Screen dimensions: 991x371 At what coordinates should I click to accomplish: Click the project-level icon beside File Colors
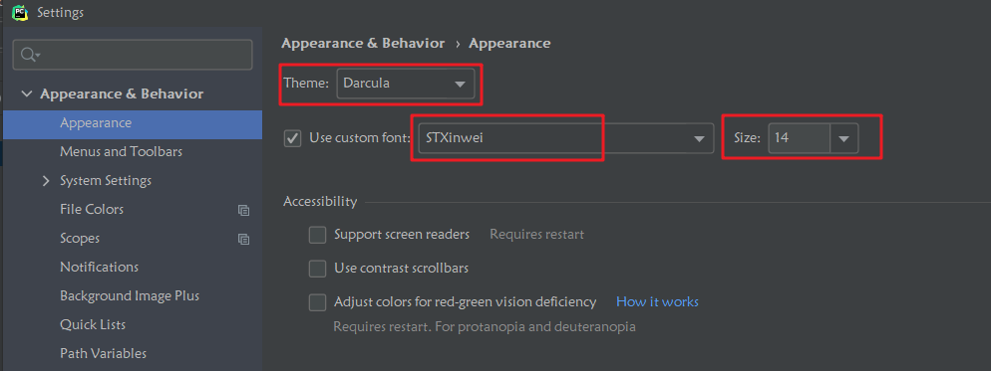[243, 210]
